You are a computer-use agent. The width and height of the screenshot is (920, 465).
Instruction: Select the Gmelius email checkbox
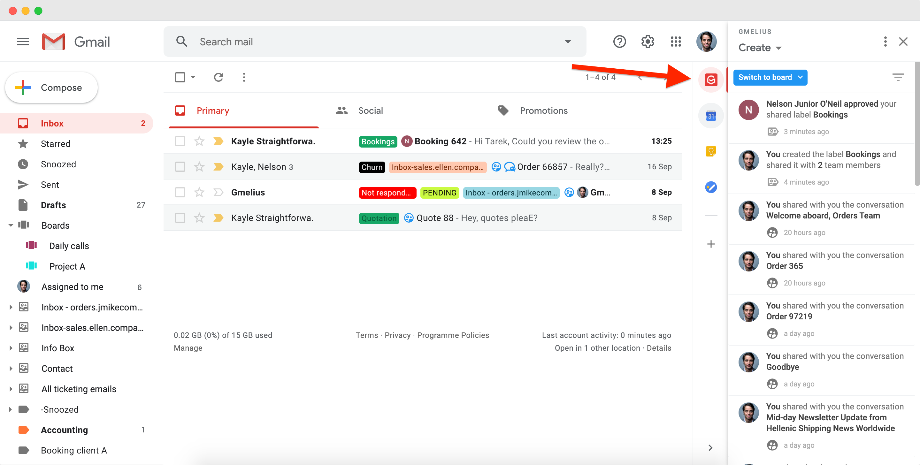click(x=180, y=192)
